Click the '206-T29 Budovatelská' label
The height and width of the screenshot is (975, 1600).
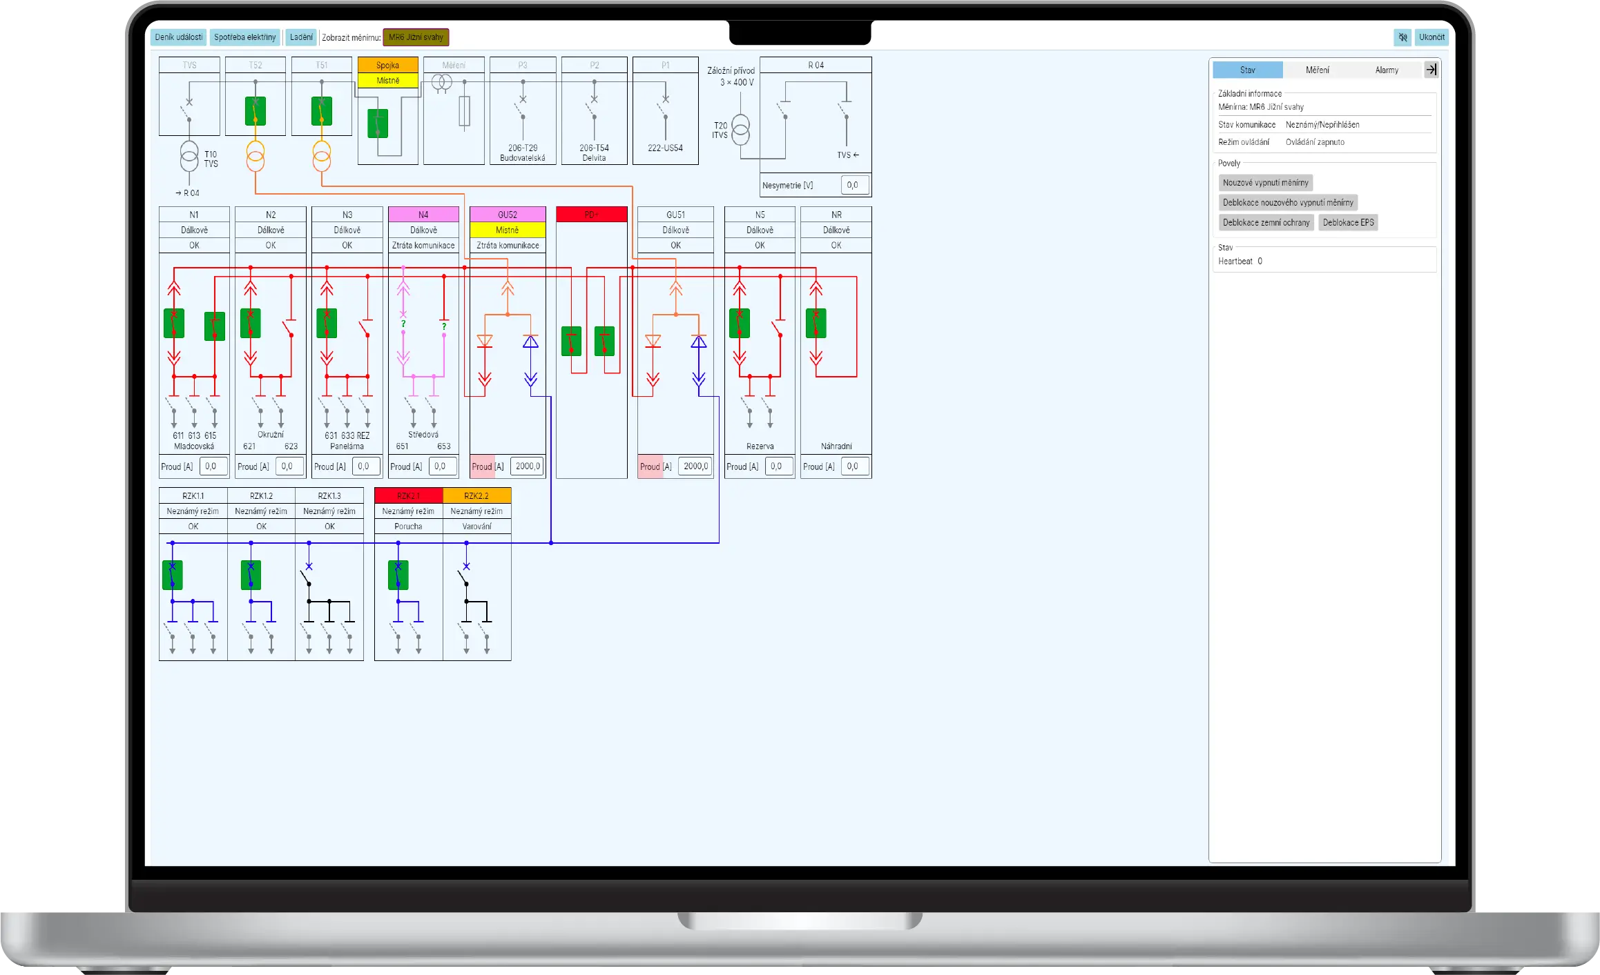(x=523, y=152)
